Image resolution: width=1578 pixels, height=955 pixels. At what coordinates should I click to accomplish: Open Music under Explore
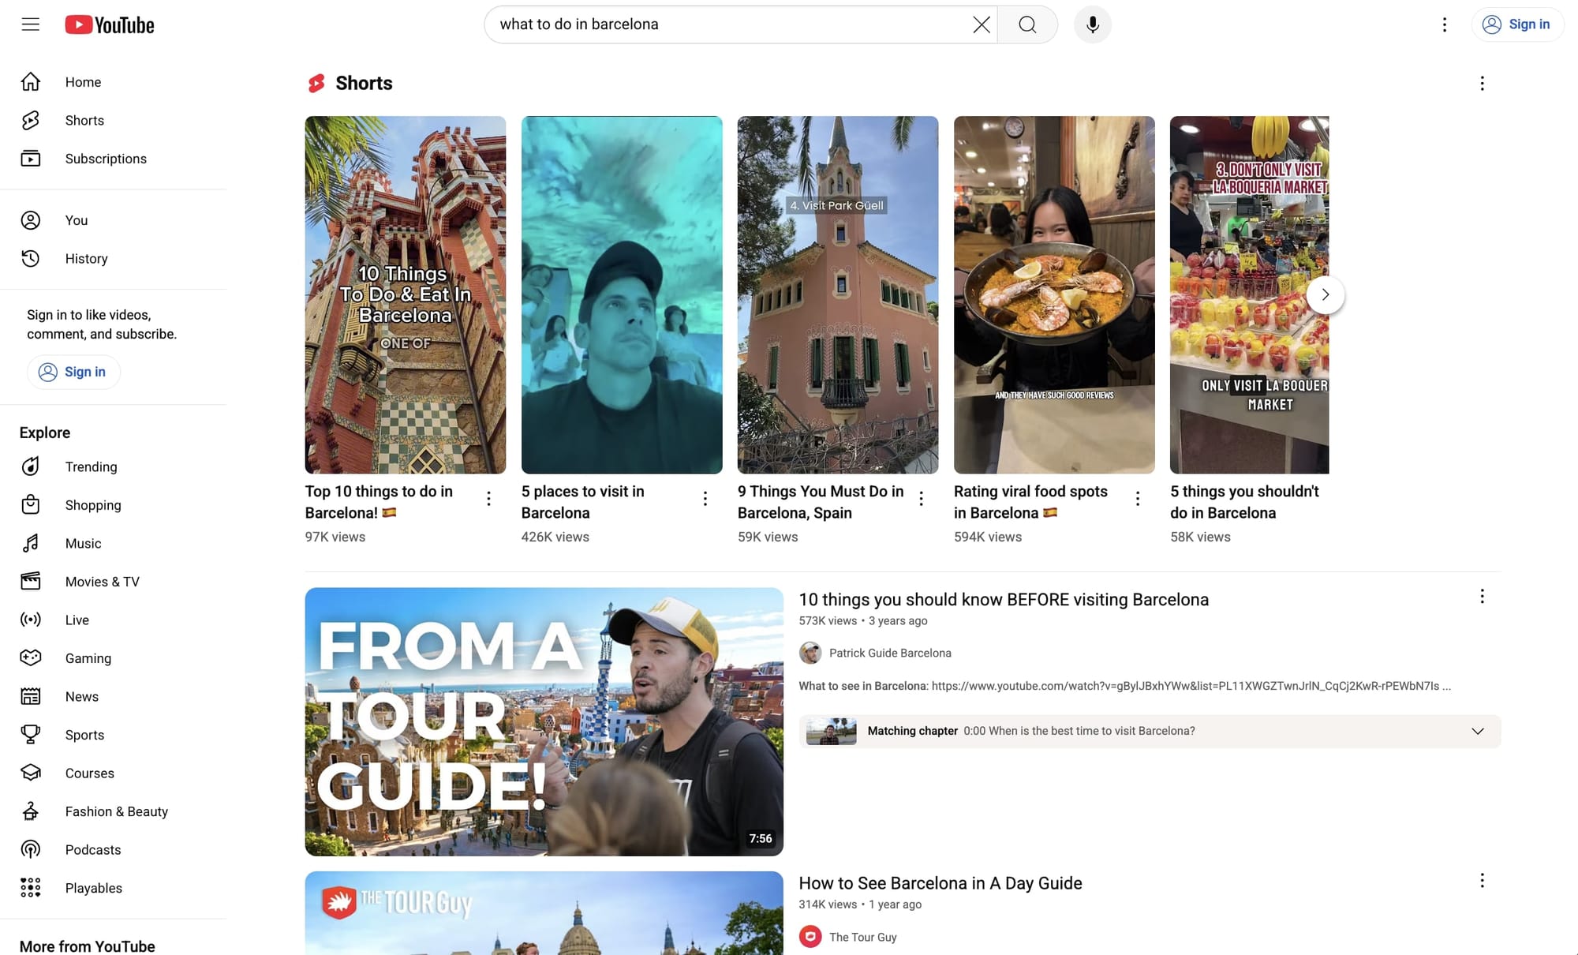(x=83, y=543)
